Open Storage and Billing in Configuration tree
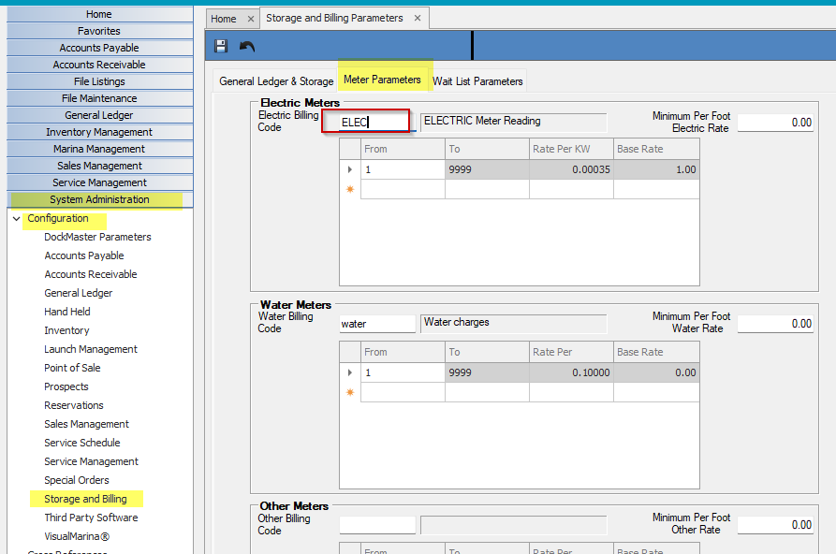Image resolution: width=836 pixels, height=554 pixels. pyautogui.click(x=85, y=499)
